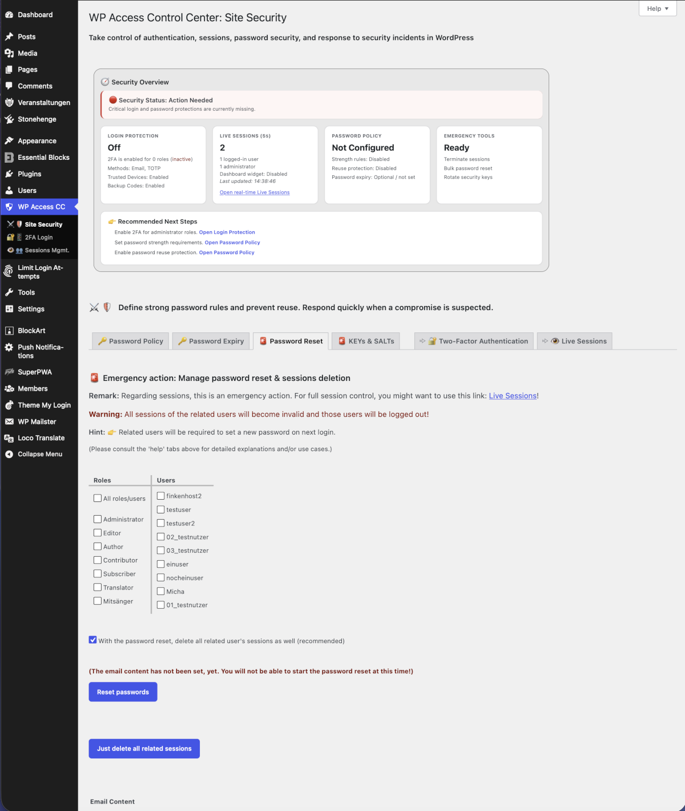Open real-time Live Sessions link

[x=254, y=192]
